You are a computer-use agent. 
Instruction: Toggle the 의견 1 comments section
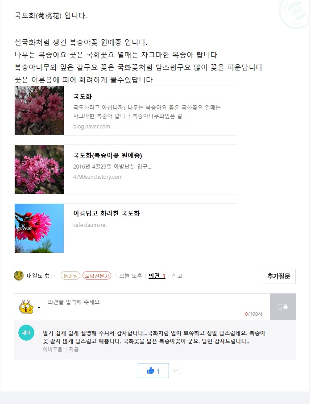pos(157,276)
